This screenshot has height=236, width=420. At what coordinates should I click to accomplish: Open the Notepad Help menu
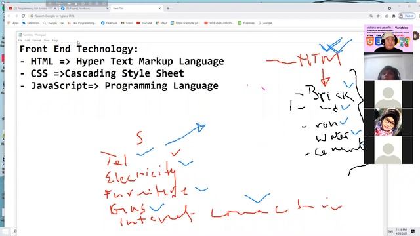click(x=55, y=41)
